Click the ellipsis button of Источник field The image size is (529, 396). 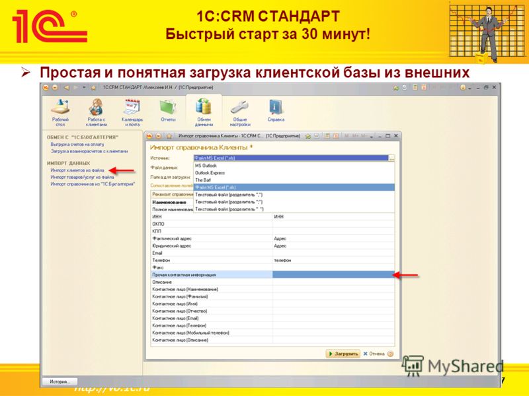coord(391,158)
